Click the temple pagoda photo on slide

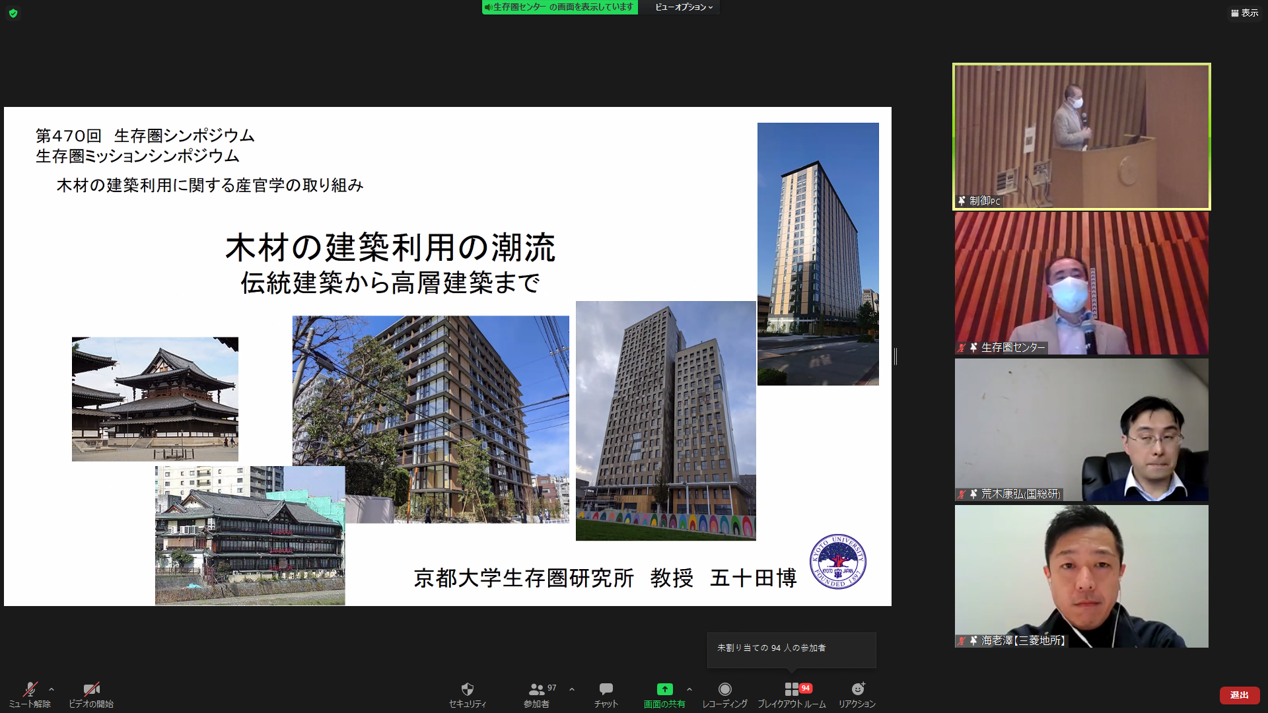[x=155, y=399]
